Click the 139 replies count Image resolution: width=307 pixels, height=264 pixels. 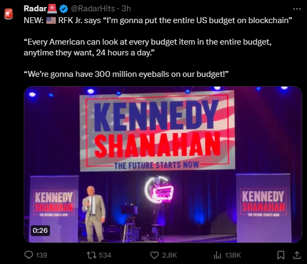click(41, 255)
